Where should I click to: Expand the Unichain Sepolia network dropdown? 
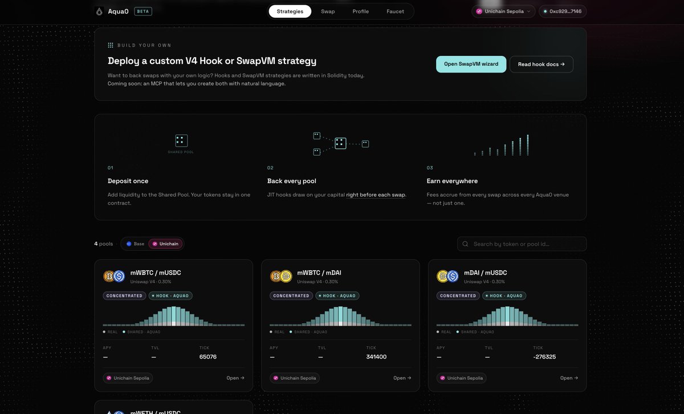coord(503,11)
